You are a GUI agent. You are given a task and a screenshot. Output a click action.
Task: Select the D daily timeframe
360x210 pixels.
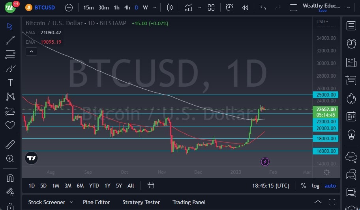(x=137, y=7)
